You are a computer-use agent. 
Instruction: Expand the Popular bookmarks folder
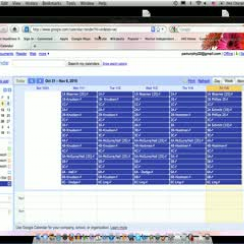coord(134,39)
